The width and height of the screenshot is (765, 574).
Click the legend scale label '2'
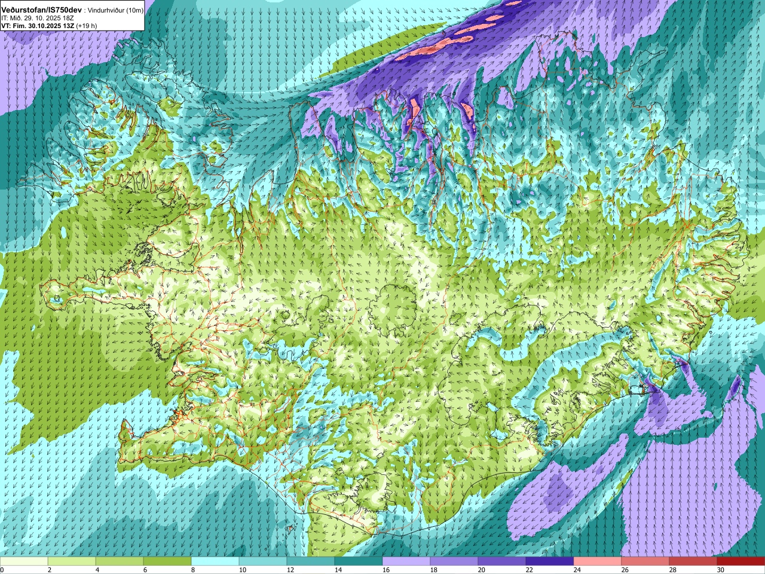[50, 570]
